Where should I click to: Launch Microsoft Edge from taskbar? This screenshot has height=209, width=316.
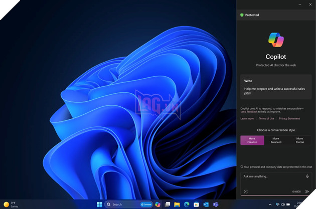coord(187,204)
